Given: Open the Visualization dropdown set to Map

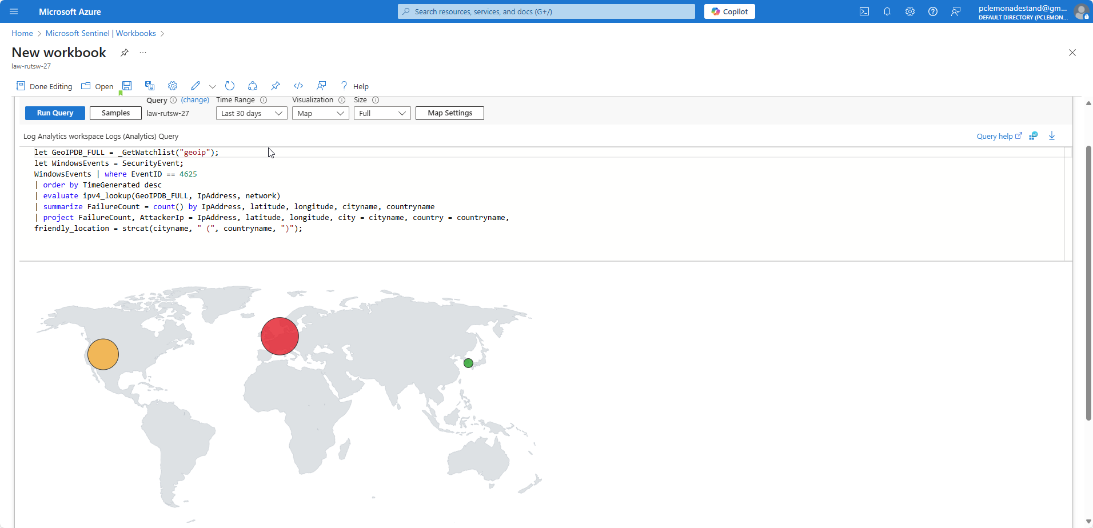Looking at the screenshot, I should 321,113.
